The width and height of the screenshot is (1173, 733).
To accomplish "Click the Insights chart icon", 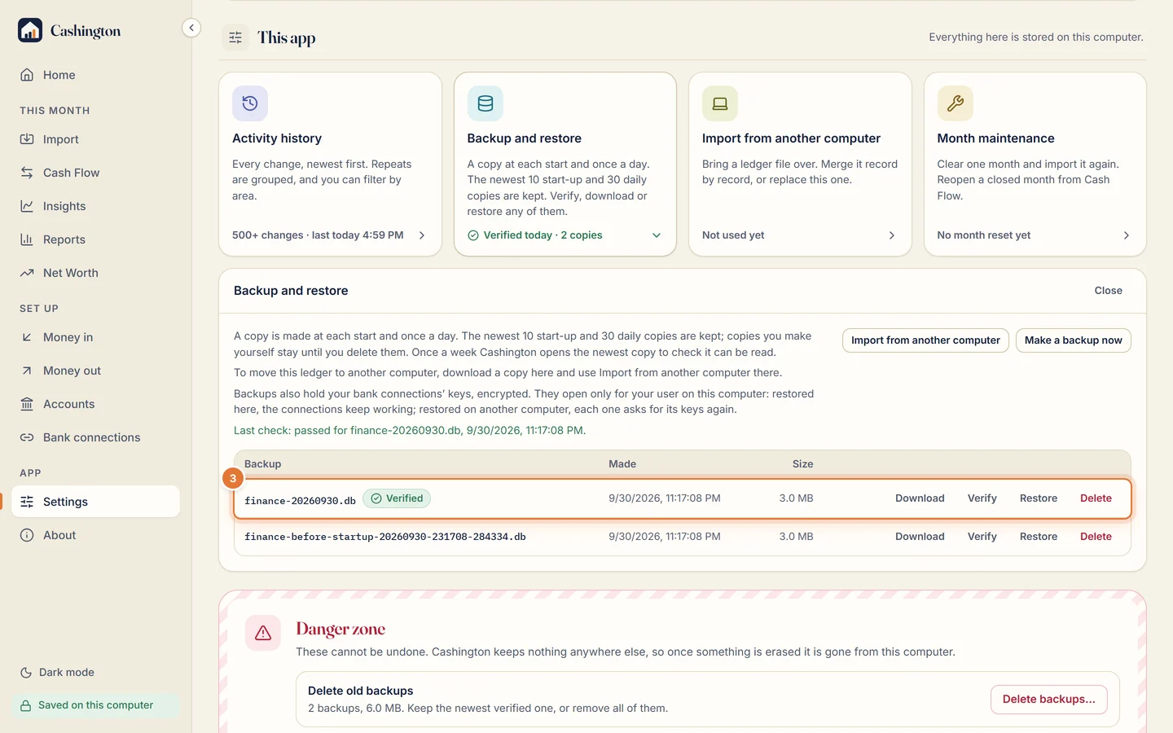I will point(27,206).
